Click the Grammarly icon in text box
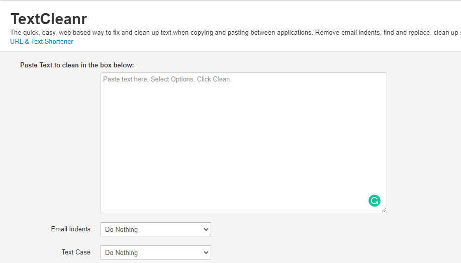 [374, 201]
